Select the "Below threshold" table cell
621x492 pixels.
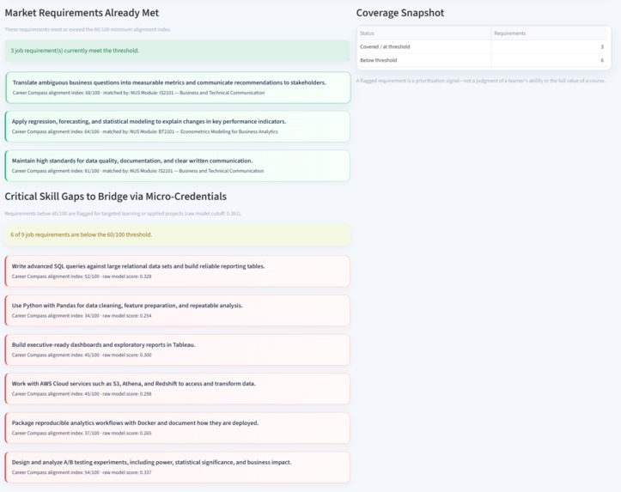(423, 60)
